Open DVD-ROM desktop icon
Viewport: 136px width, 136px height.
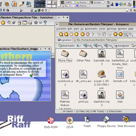[51, 123]
